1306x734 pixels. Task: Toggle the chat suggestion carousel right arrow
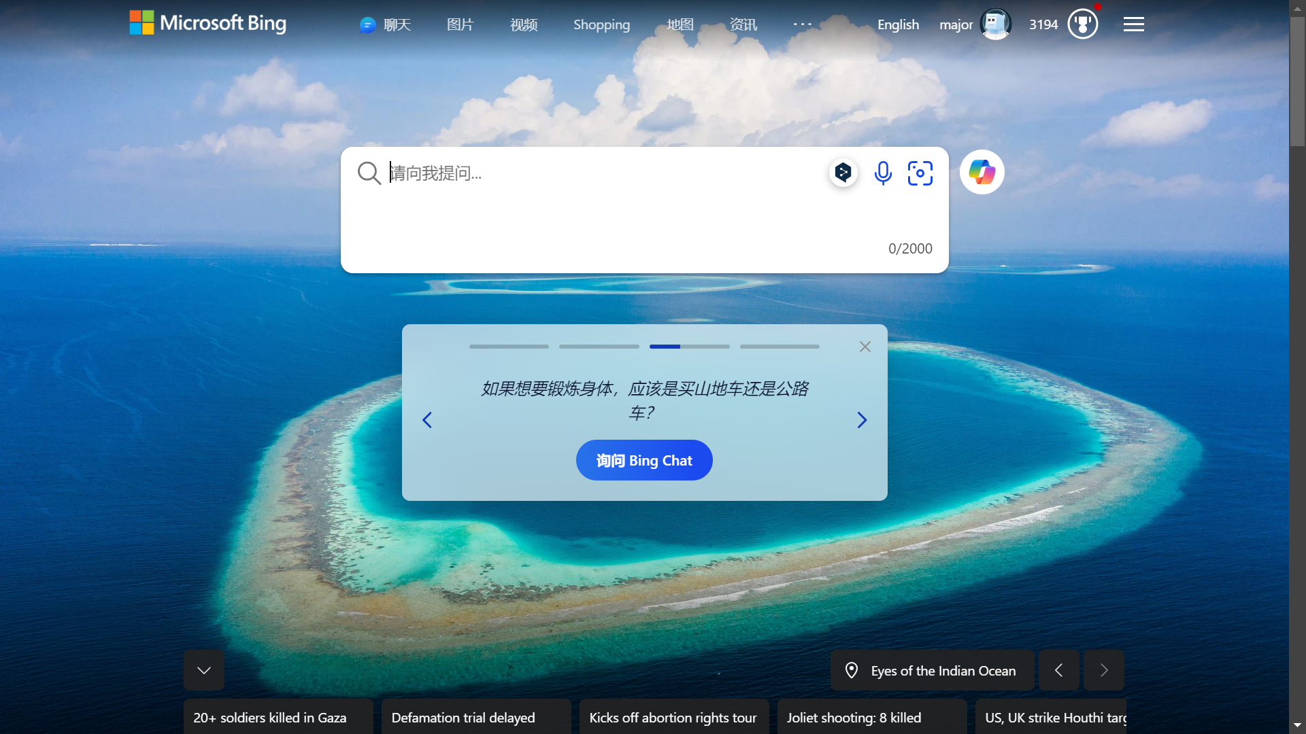click(862, 419)
